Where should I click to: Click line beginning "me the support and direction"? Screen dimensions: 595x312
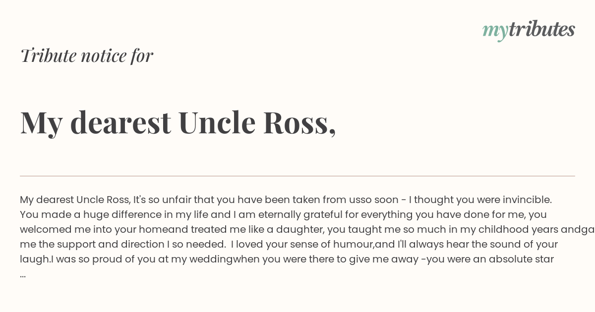(289, 245)
